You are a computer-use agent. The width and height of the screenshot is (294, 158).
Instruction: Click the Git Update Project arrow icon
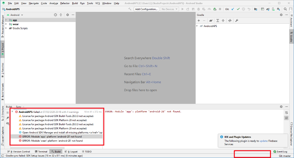233,9
